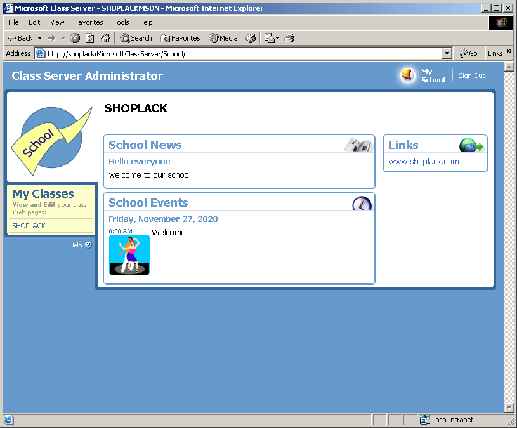Click the Help question mark icon
The image size is (517, 428).
pyautogui.click(x=88, y=245)
